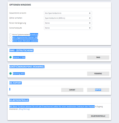
Task: Expand the Ferien Verlängerung dropdown
Action: (x=68, y=23)
